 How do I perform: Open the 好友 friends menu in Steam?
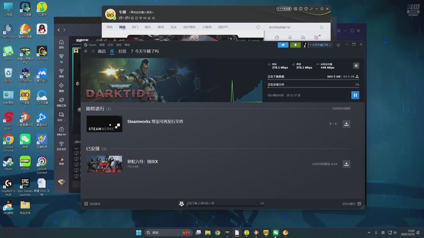pos(110,45)
